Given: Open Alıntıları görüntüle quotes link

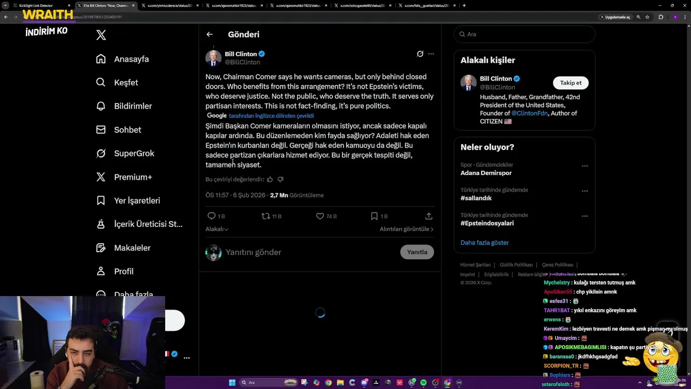Looking at the screenshot, I should click(x=407, y=229).
